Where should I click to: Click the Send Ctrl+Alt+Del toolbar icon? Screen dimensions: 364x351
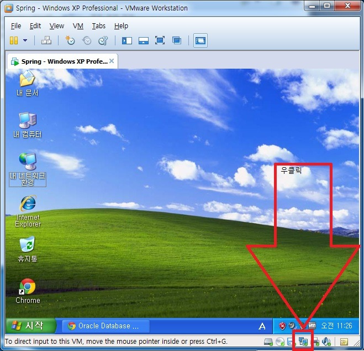(46, 40)
